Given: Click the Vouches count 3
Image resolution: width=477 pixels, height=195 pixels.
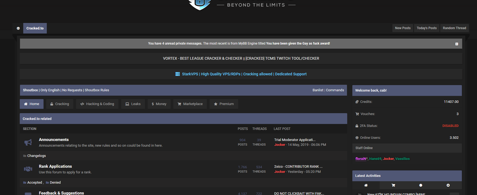Looking at the screenshot, I should click(x=458, y=114).
